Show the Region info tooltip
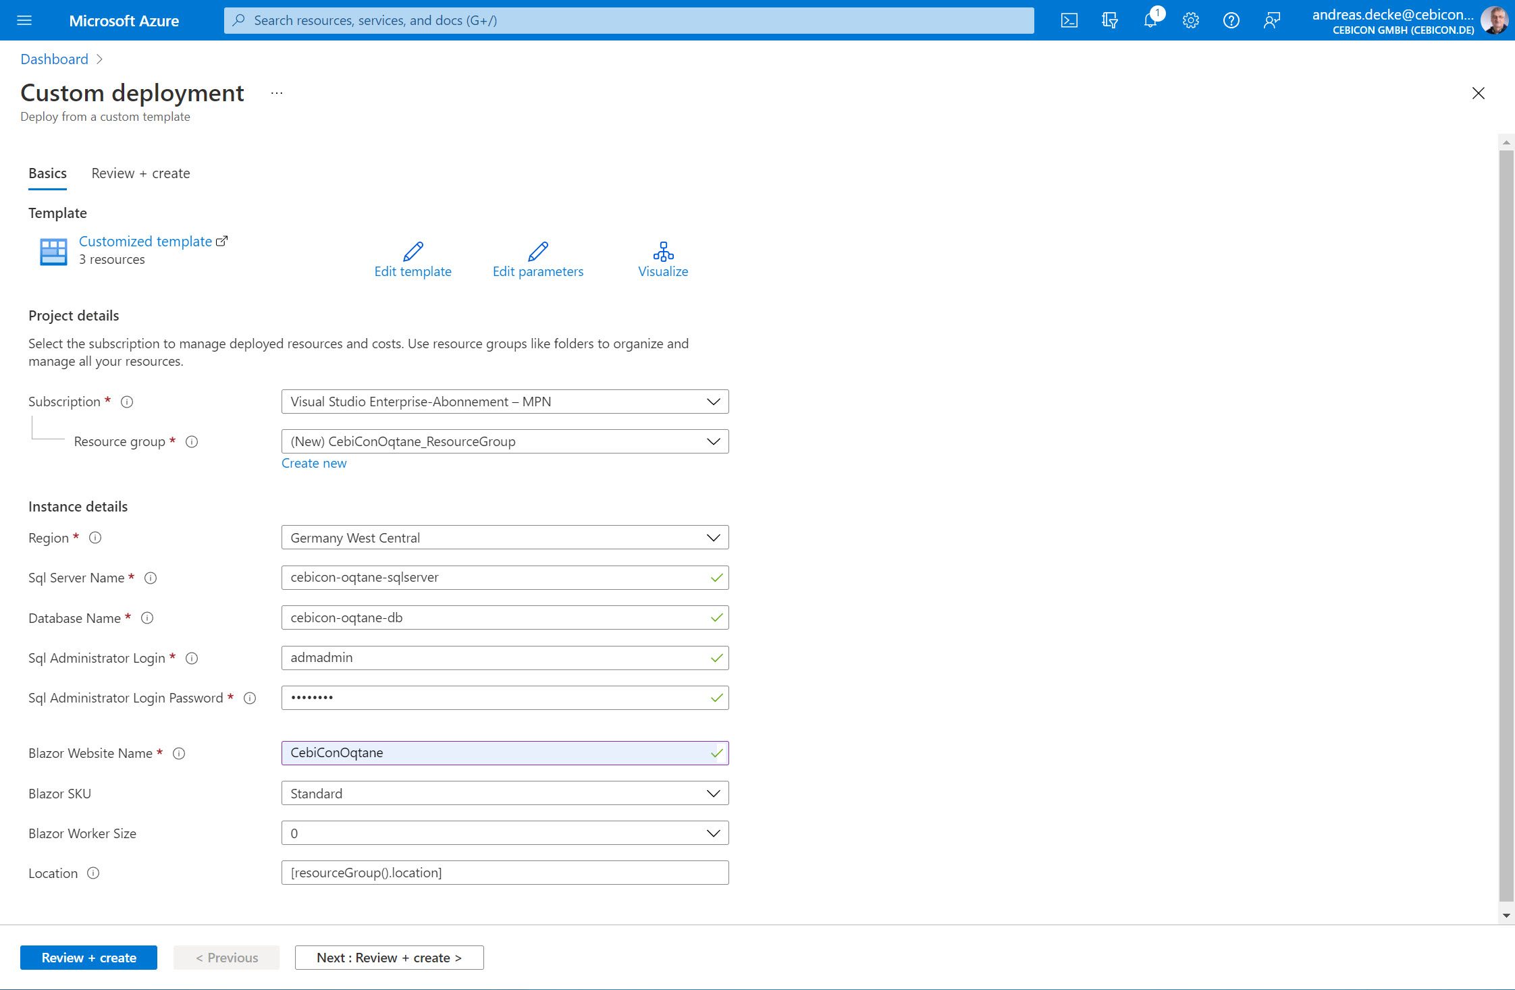The image size is (1515, 990). point(95,538)
